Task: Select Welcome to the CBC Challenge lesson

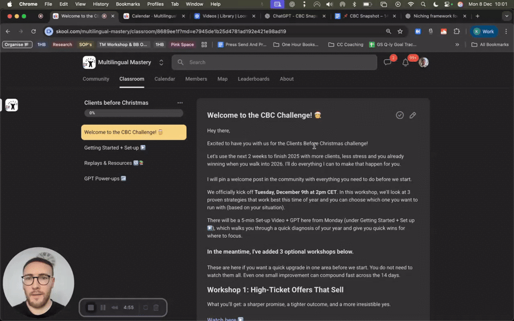Action: 134,132
